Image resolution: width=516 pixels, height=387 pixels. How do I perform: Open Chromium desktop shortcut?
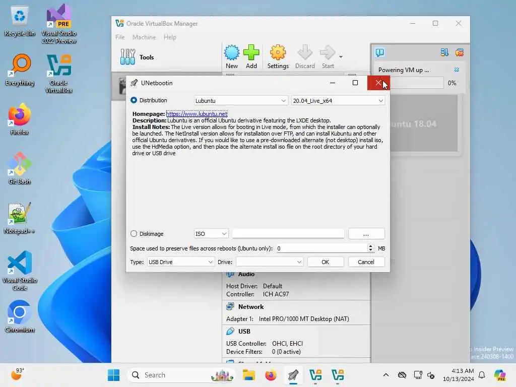[20, 316]
